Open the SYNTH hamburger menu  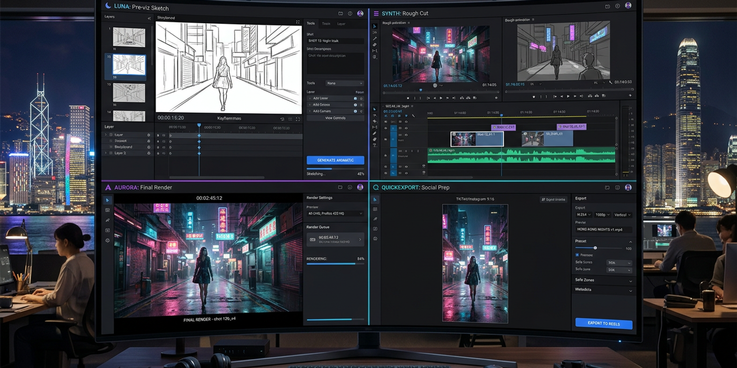point(376,13)
